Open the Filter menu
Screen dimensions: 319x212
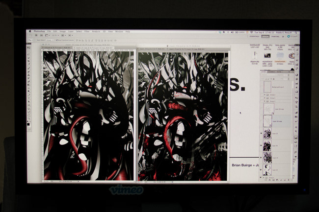tap(87, 31)
